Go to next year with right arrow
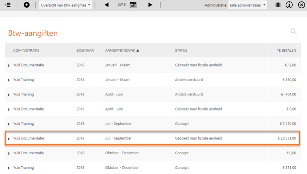The image size is (307, 174). (150, 5)
